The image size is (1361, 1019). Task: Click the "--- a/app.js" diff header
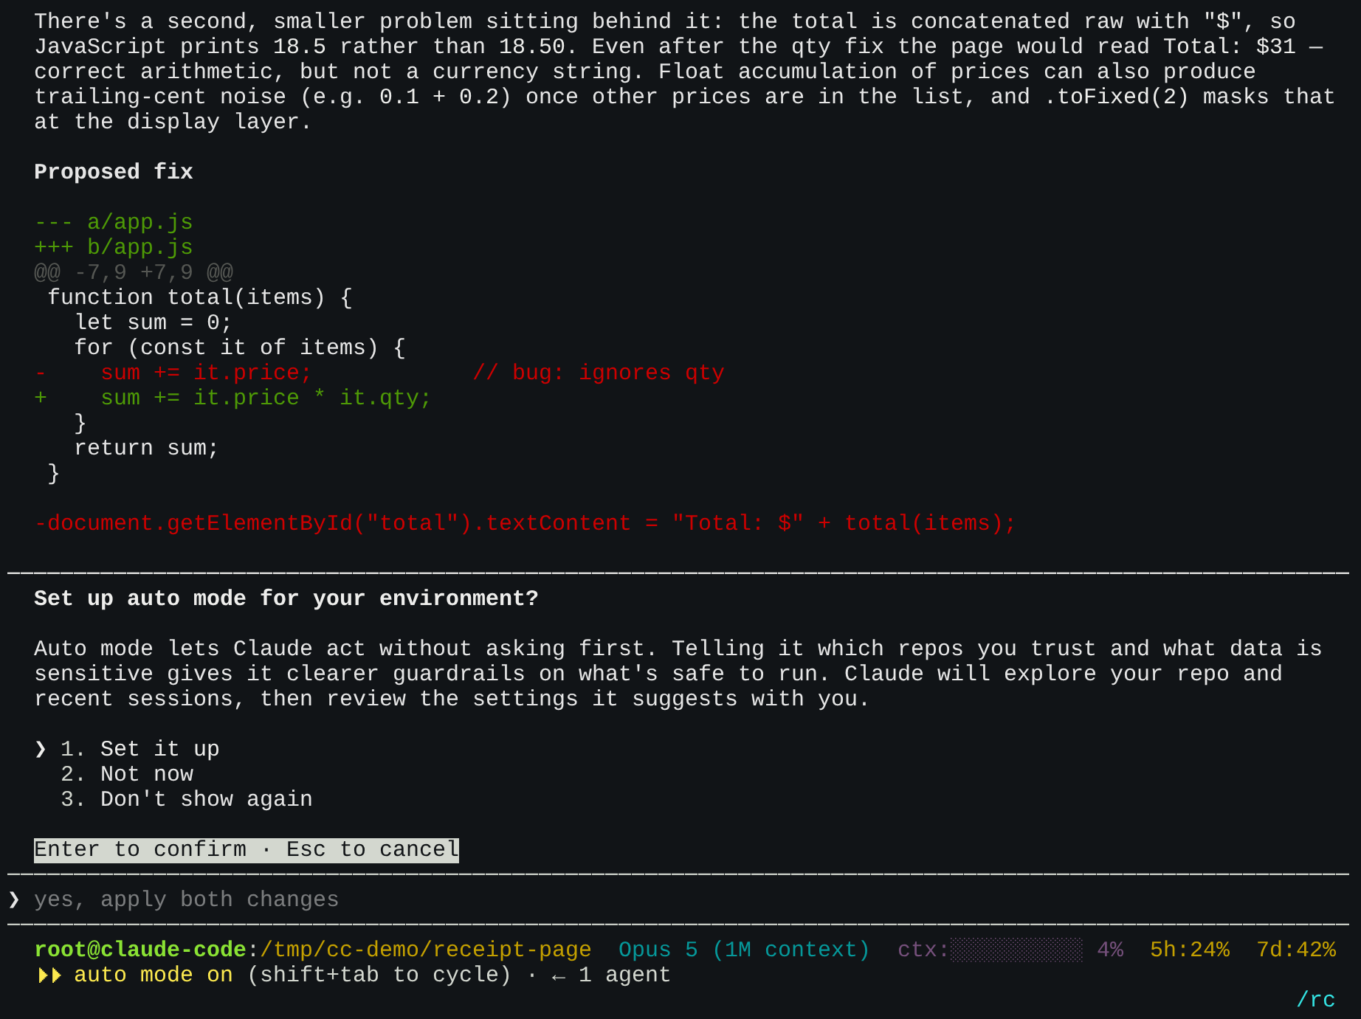coord(114,222)
